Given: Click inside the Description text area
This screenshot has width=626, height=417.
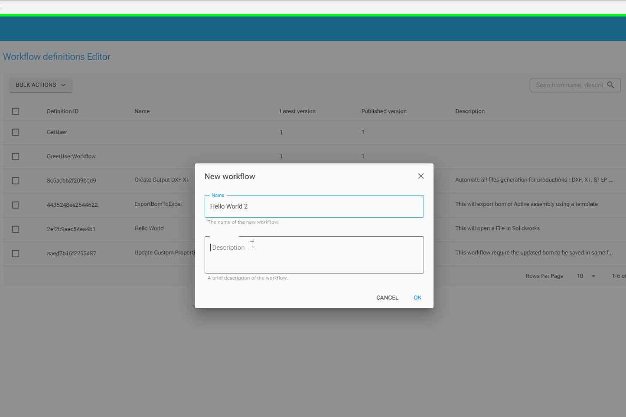Looking at the screenshot, I should coord(314,254).
